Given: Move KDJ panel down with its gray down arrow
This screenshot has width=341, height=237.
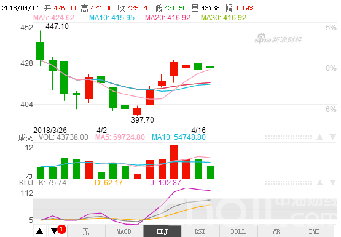Looking at the screenshot, I should pos(332,183).
